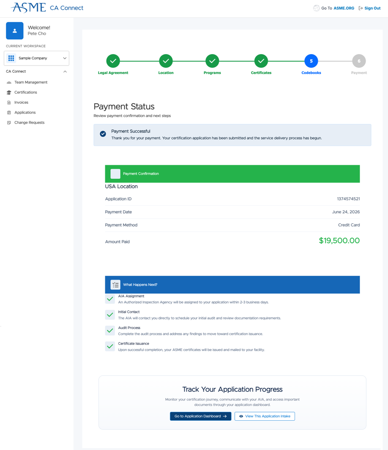
Task: Open Certifications menu item
Action: click(x=26, y=92)
